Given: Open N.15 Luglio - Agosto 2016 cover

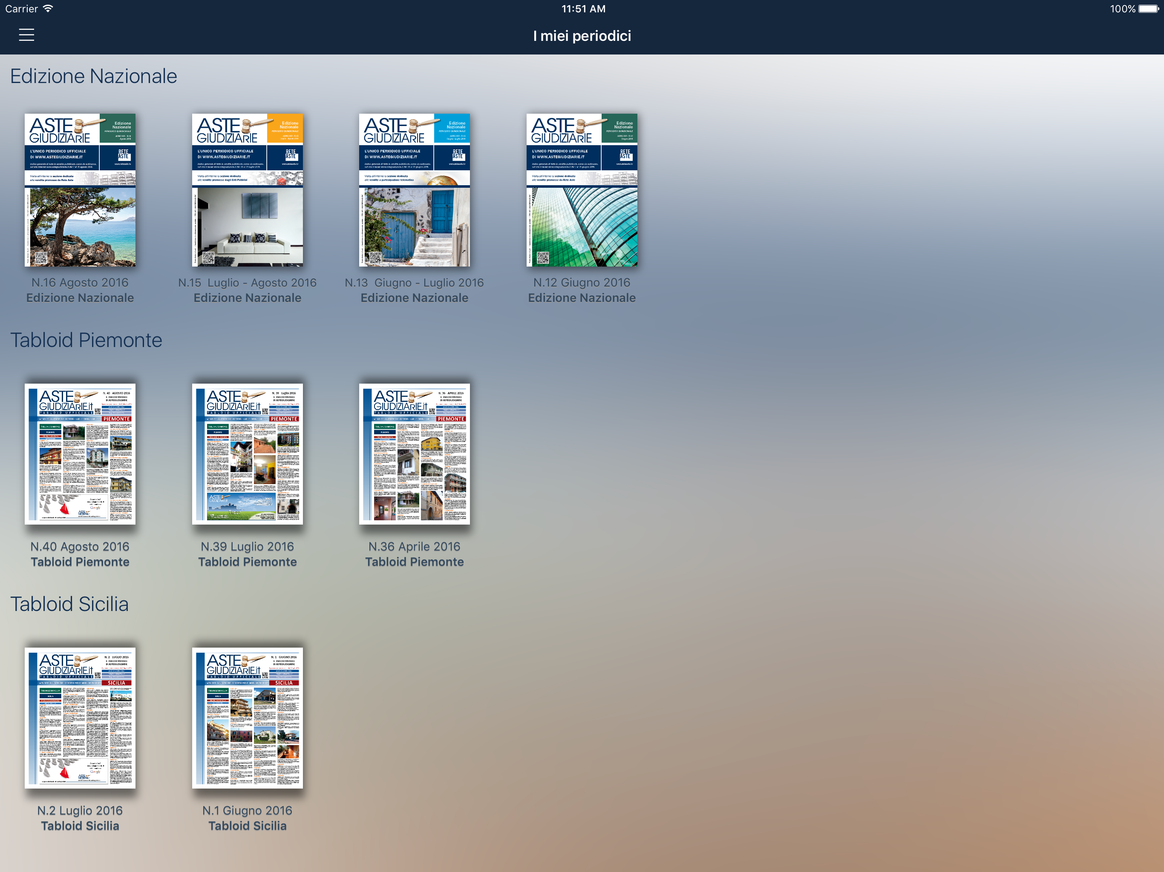Looking at the screenshot, I should (x=247, y=190).
